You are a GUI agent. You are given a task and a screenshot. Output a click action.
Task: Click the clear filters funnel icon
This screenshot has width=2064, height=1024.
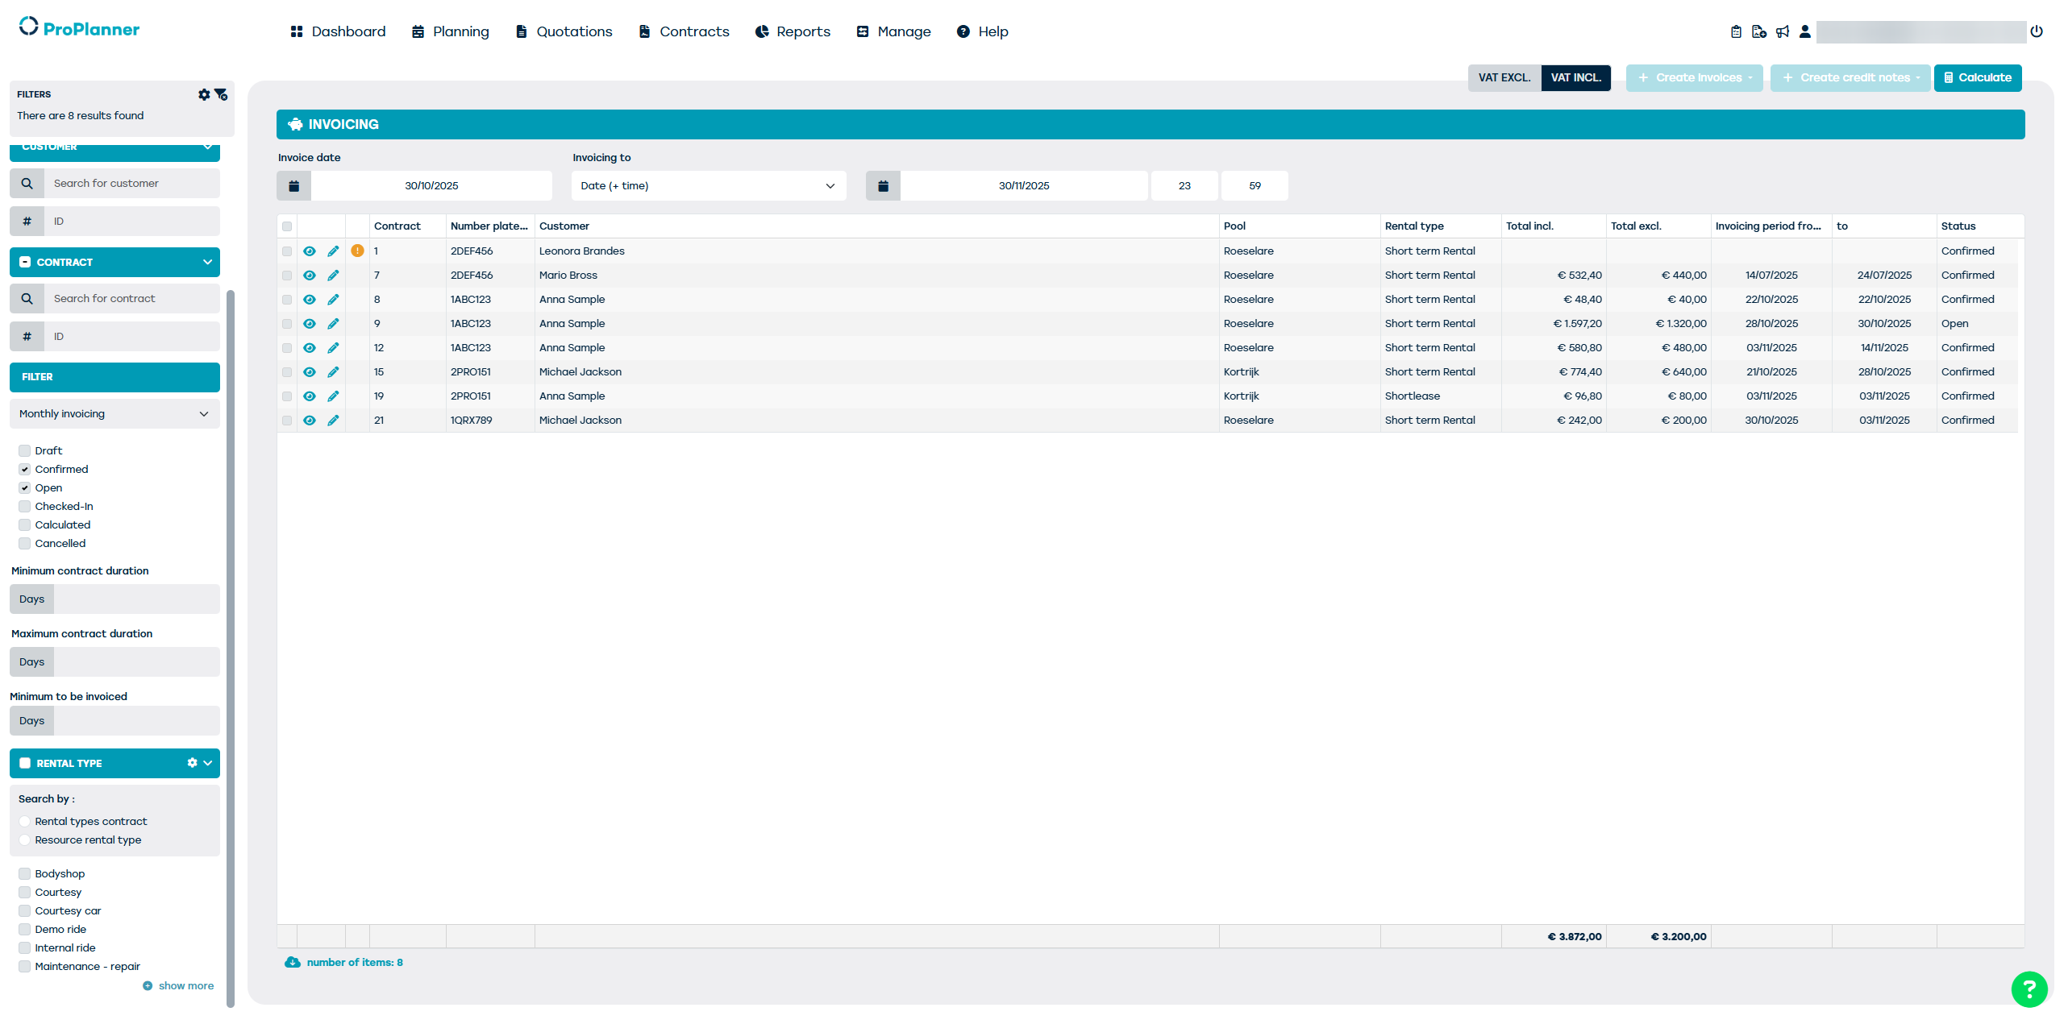click(221, 94)
